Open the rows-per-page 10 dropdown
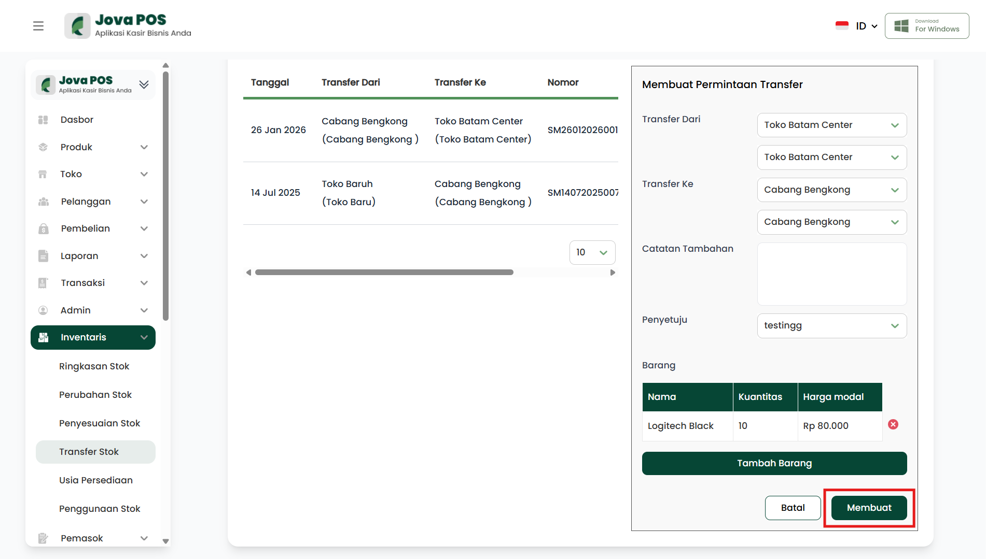 tap(592, 252)
